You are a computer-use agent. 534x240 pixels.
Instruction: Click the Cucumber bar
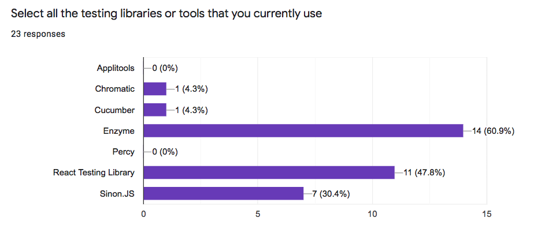(155, 110)
